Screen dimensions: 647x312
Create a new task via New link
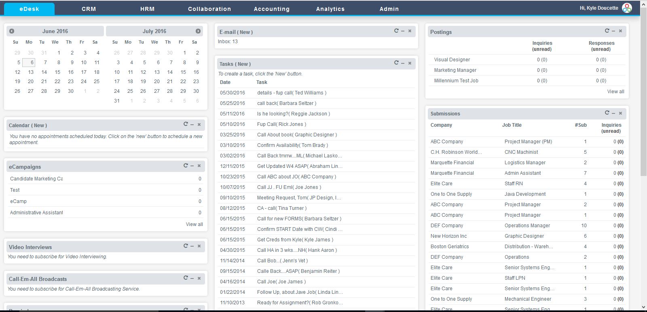click(243, 64)
